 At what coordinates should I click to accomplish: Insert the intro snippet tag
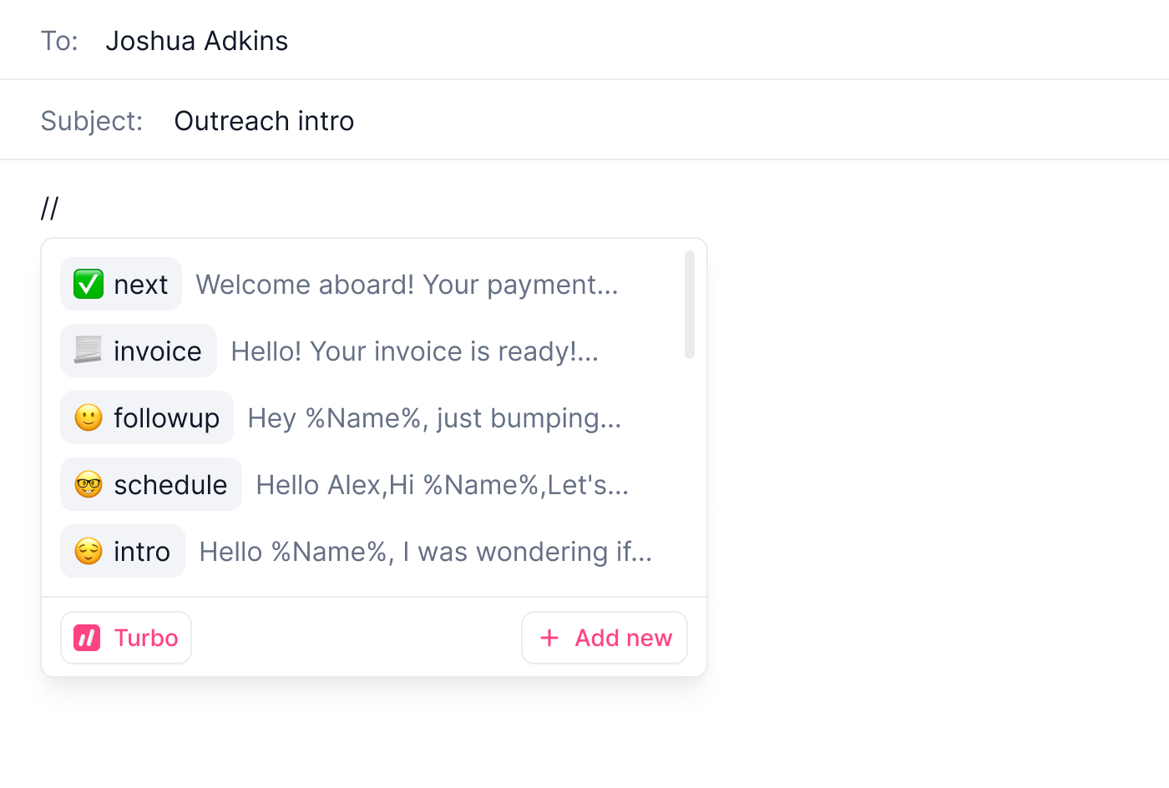[123, 551]
